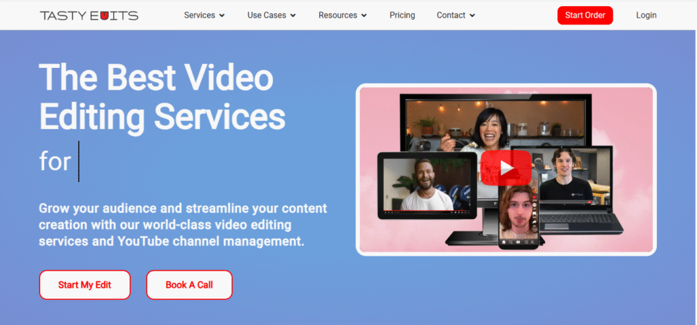Click the Start My Edit button
Screen dimensions: 697x325
pyautogui.click(x=85, y=285)
